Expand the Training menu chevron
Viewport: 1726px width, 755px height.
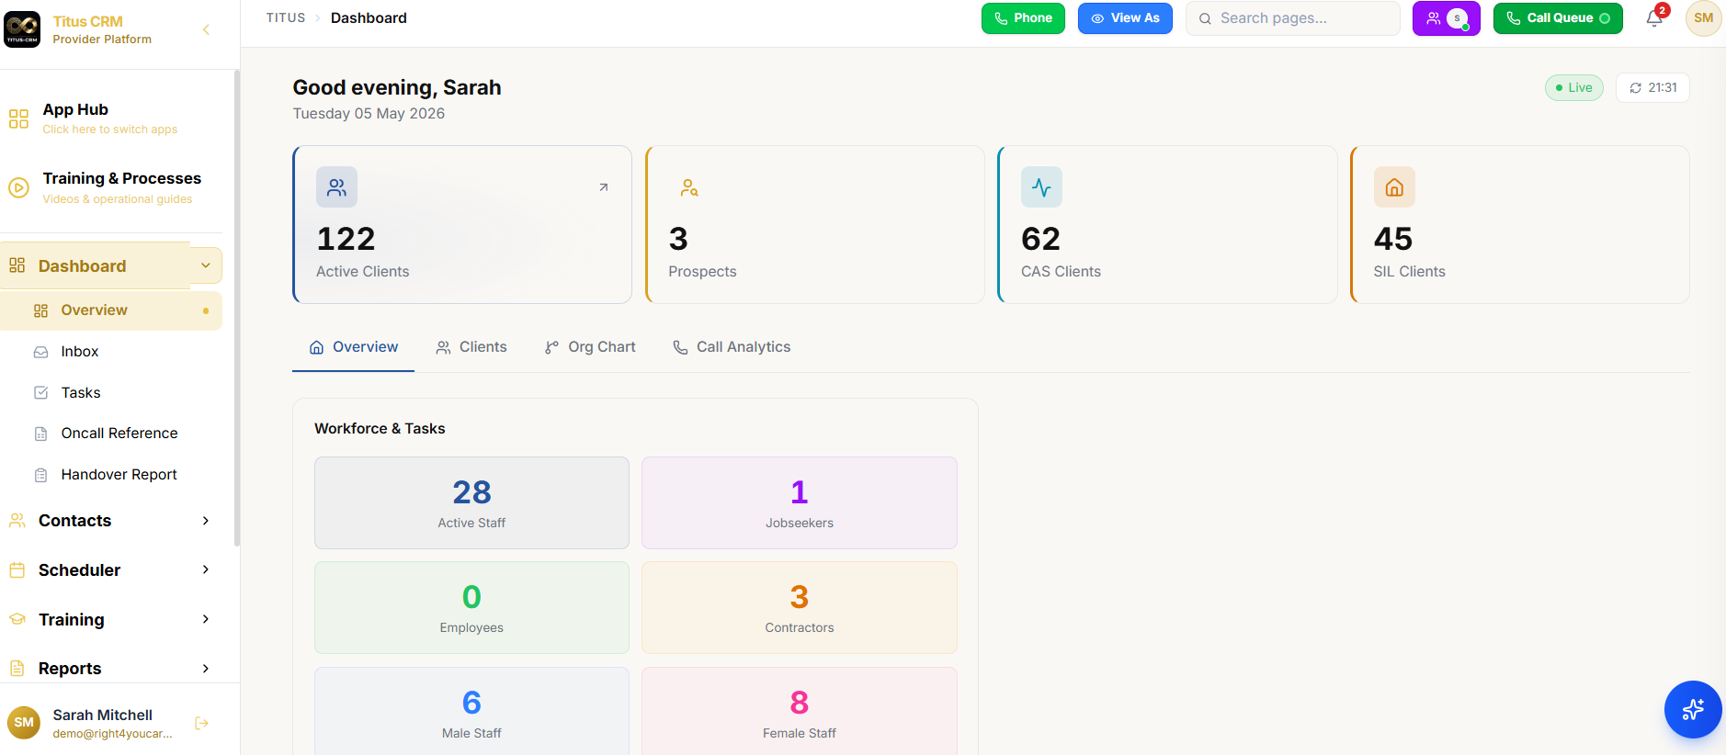(x=206, y=619)
